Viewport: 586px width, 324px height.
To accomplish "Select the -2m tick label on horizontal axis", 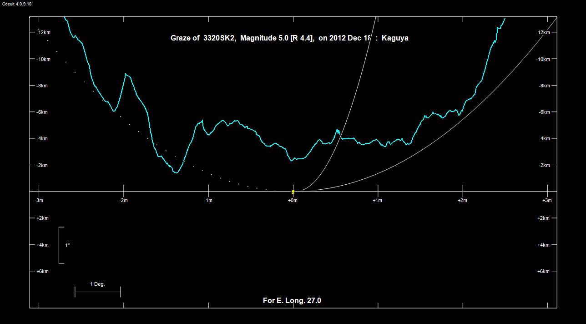I will [123, 201].
